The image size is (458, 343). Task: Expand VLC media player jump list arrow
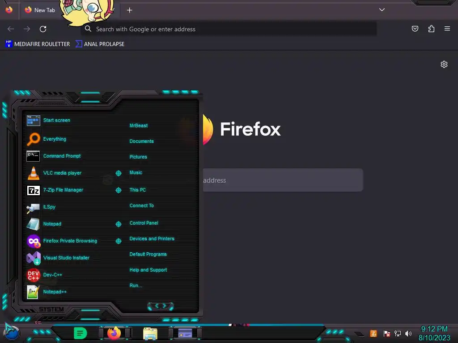tap(118, 173)
